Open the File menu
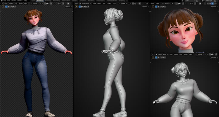219x117 pixels. pyautogui.click(x=4, y=1)
